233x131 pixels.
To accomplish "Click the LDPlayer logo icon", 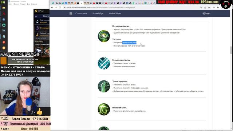I will pos(36,11).
